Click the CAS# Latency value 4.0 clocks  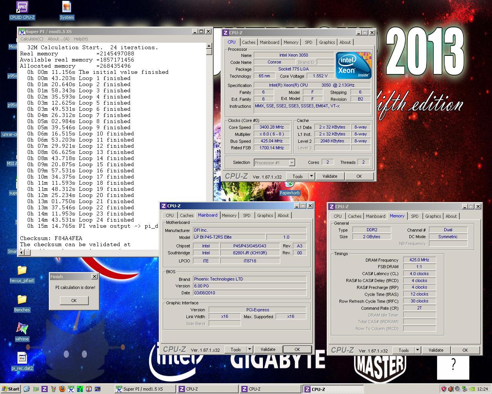(x=419, y=274)
